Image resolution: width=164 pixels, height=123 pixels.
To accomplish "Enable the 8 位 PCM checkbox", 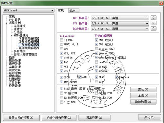I will coord(61,102).
